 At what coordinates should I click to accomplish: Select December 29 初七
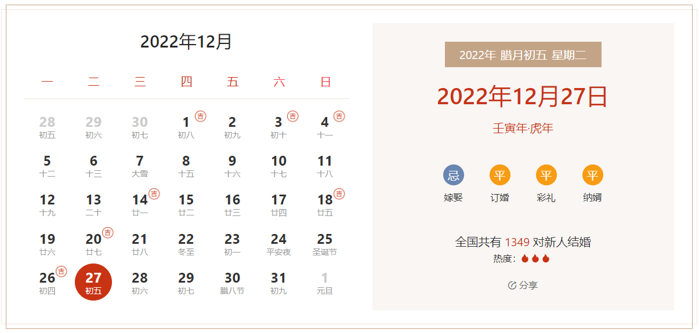(x=186, y=283)
